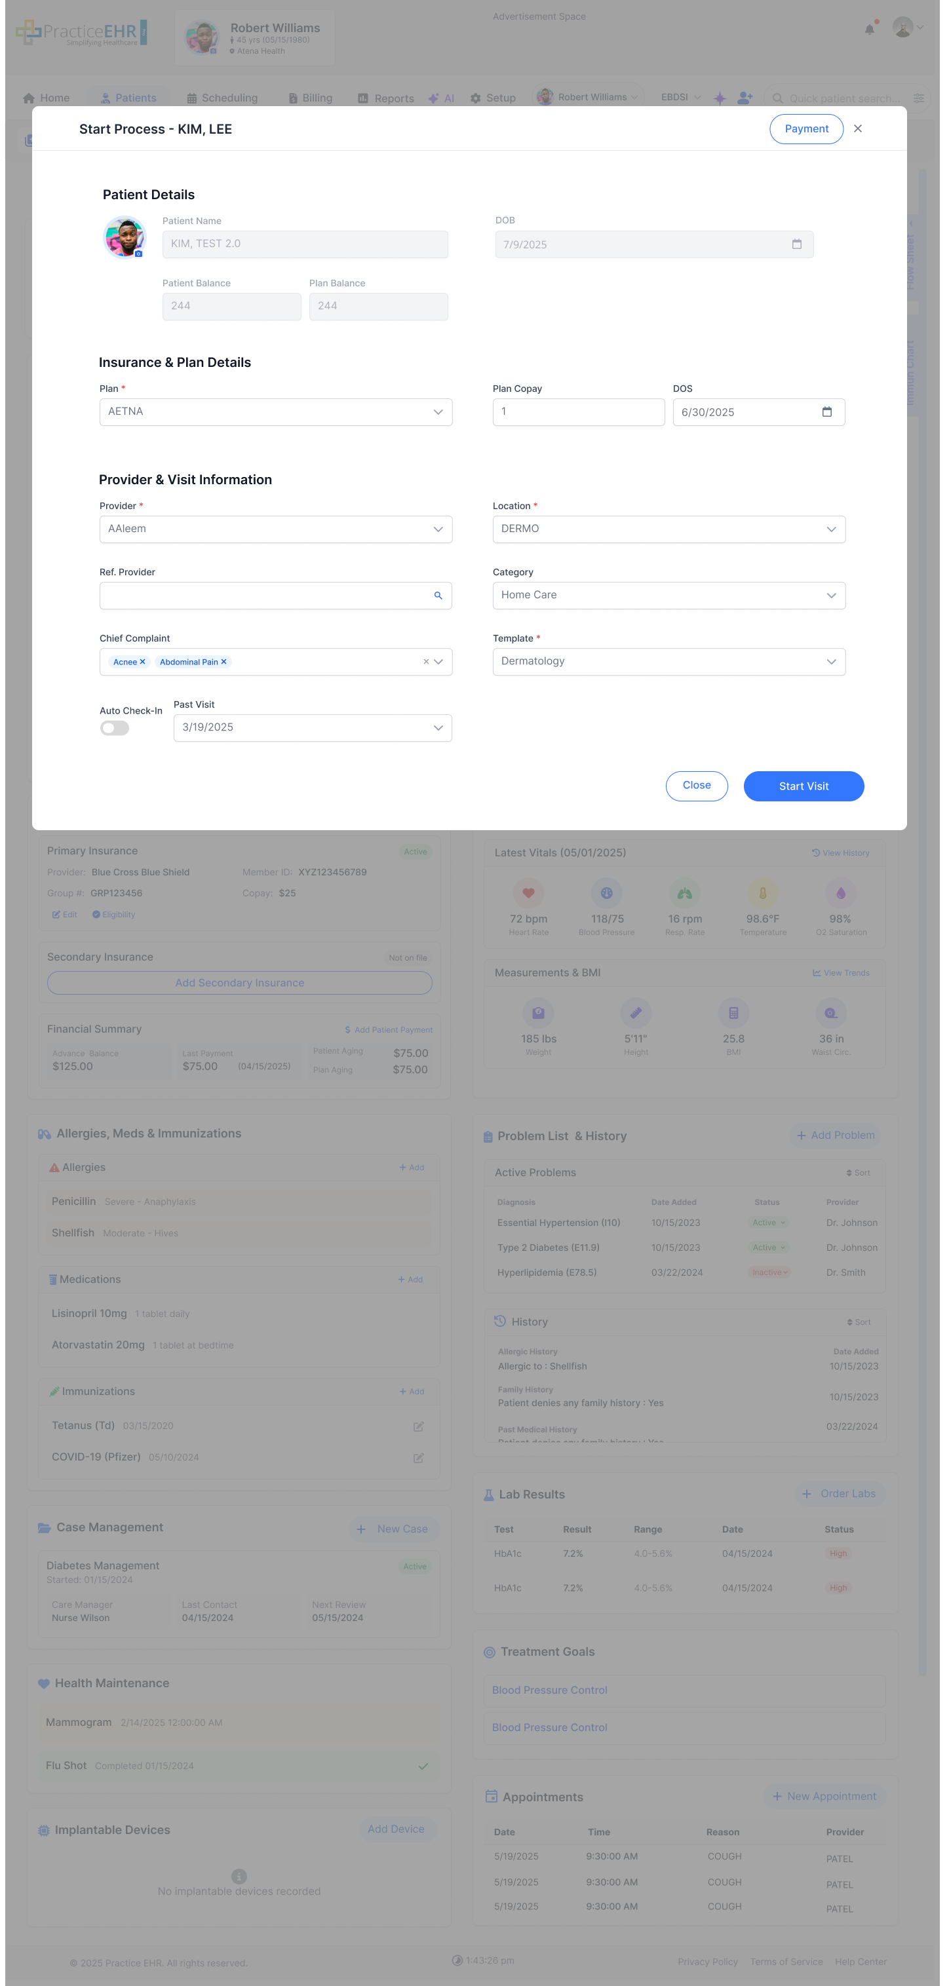
Task: Click the BMI calculator icon
Action: pos(733,1013)
